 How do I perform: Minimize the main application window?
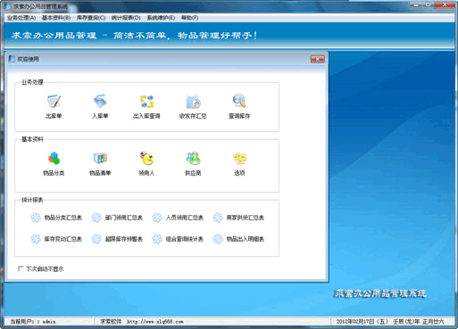click(x=416, y=4)
